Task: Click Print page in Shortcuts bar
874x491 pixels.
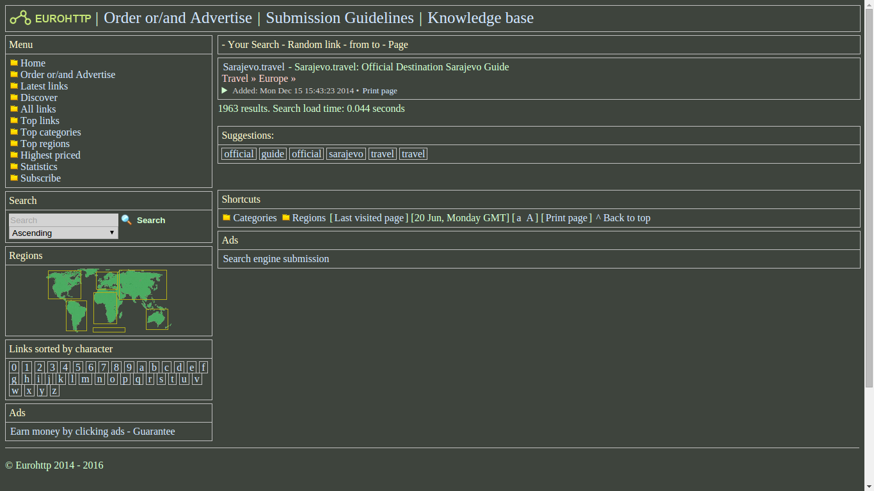Action: (x=566, y=217)
